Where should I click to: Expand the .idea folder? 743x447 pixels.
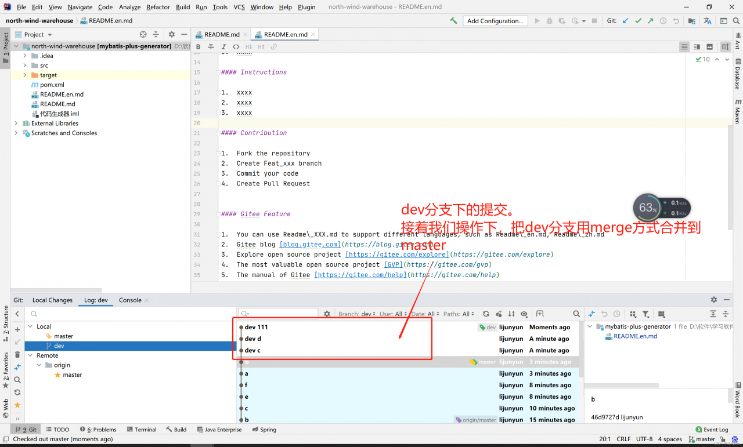(25, 56)
